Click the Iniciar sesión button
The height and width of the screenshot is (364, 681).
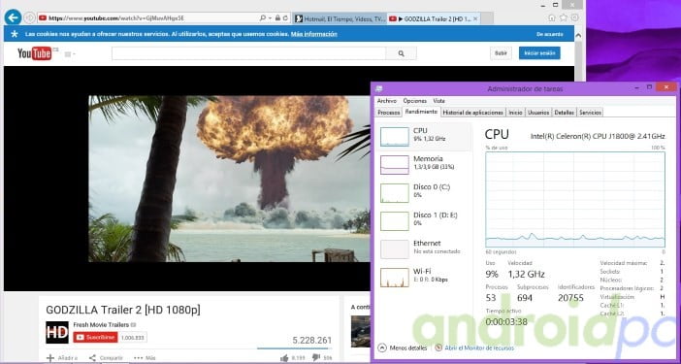pos(539,53)
